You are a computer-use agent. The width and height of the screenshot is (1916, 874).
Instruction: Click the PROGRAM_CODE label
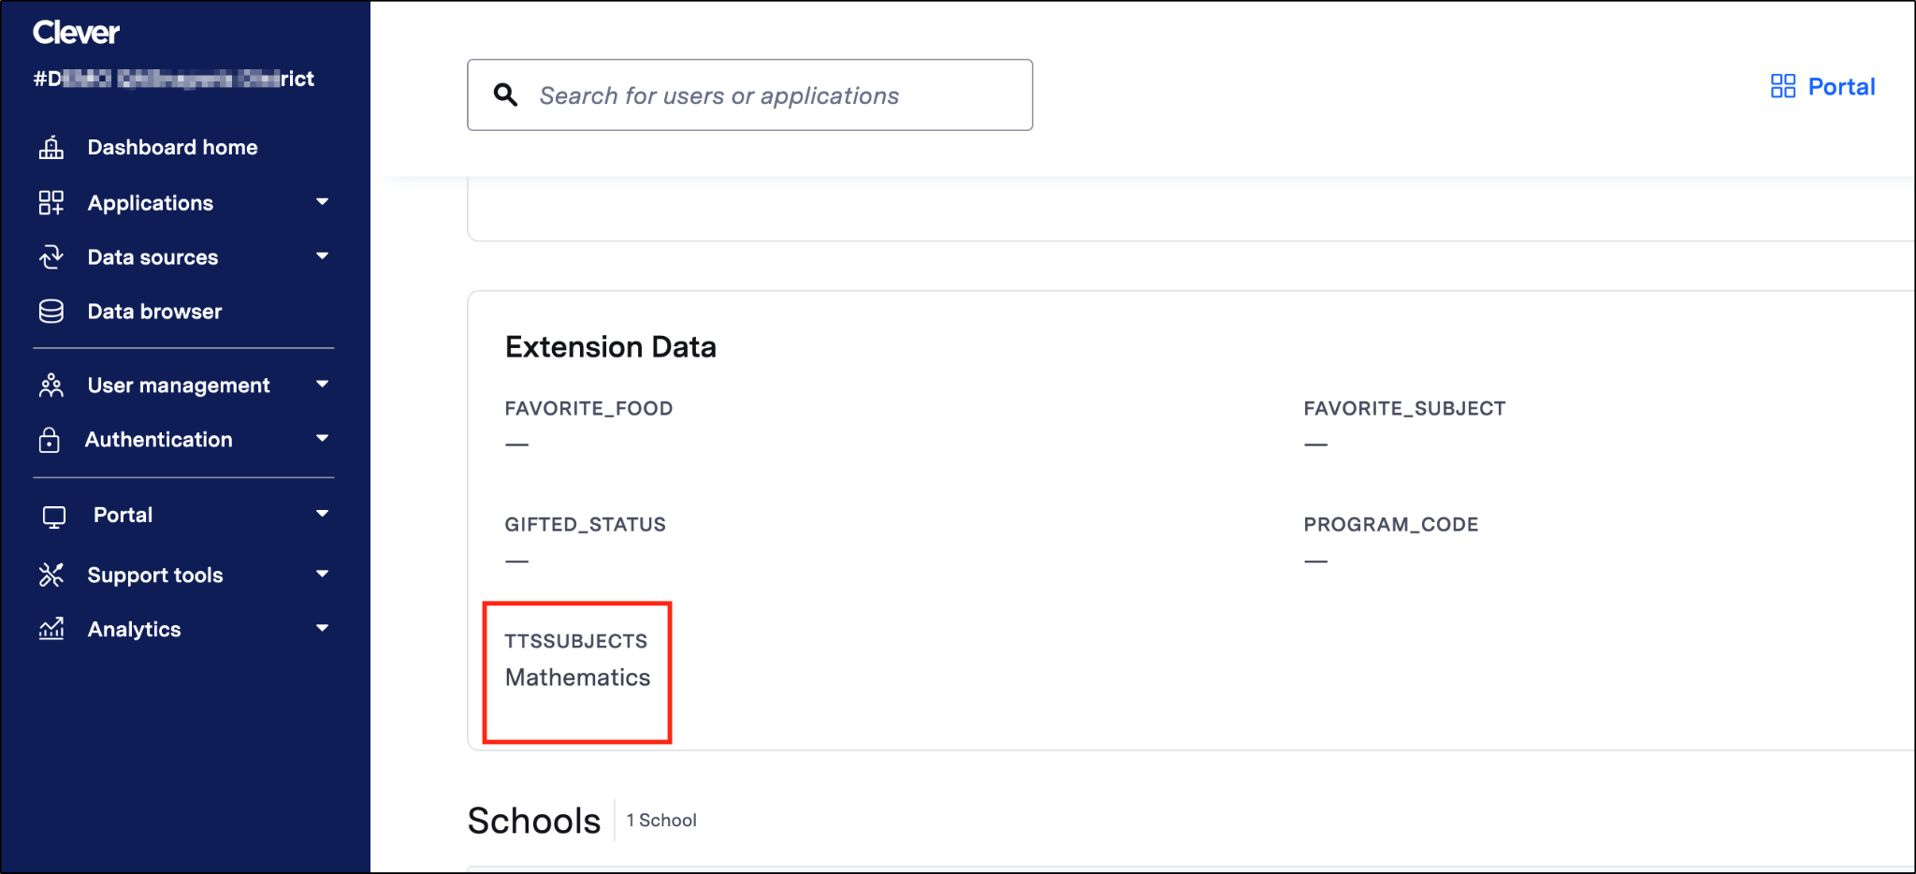(1391, 525)
